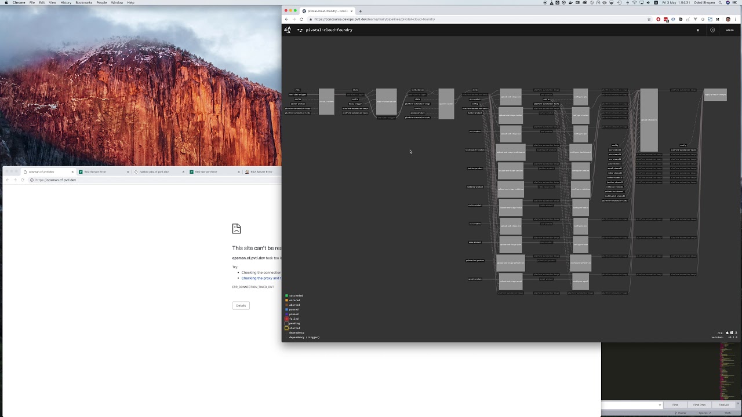Screen dimensions: 742x417
Task: Click the site info icon in the address bar
Action: point(311,19)
